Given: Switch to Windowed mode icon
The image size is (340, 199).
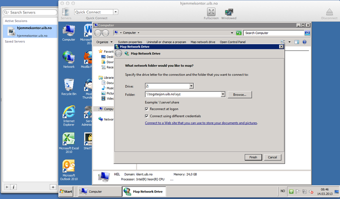Looking at the screenshot, I should (x=229, y=12).
